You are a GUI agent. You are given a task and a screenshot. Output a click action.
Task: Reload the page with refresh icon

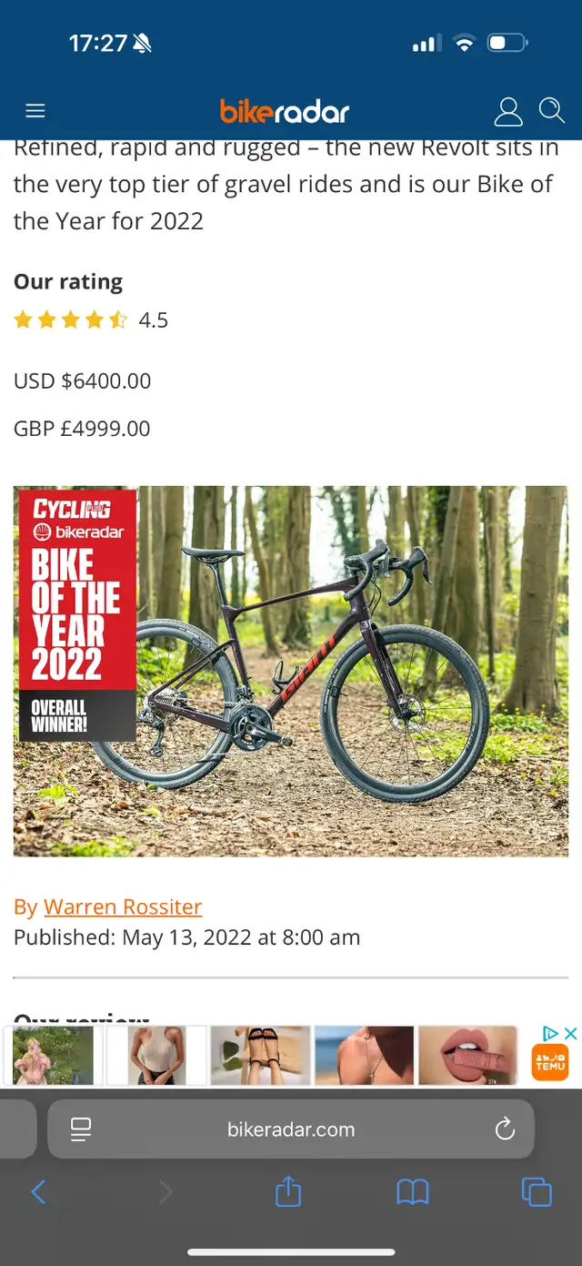coord(505,1129)
